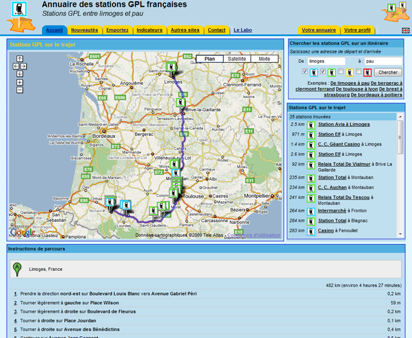Pan the map right with the arrow control

point(24,66)
